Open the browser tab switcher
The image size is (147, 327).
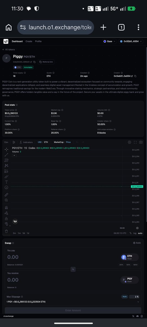(121, 27)
